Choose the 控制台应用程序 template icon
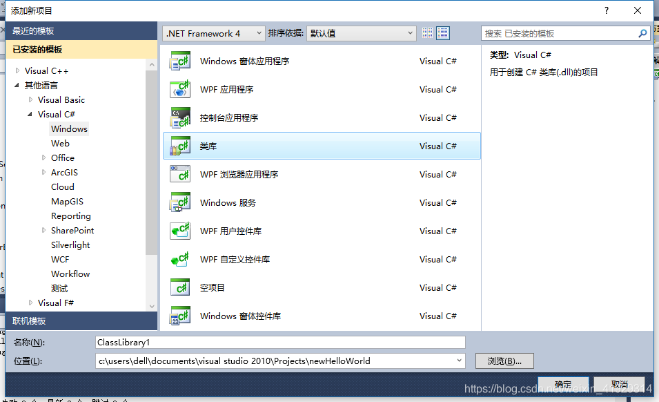Viewport: 659px width, 402px height. pos(180,117)
